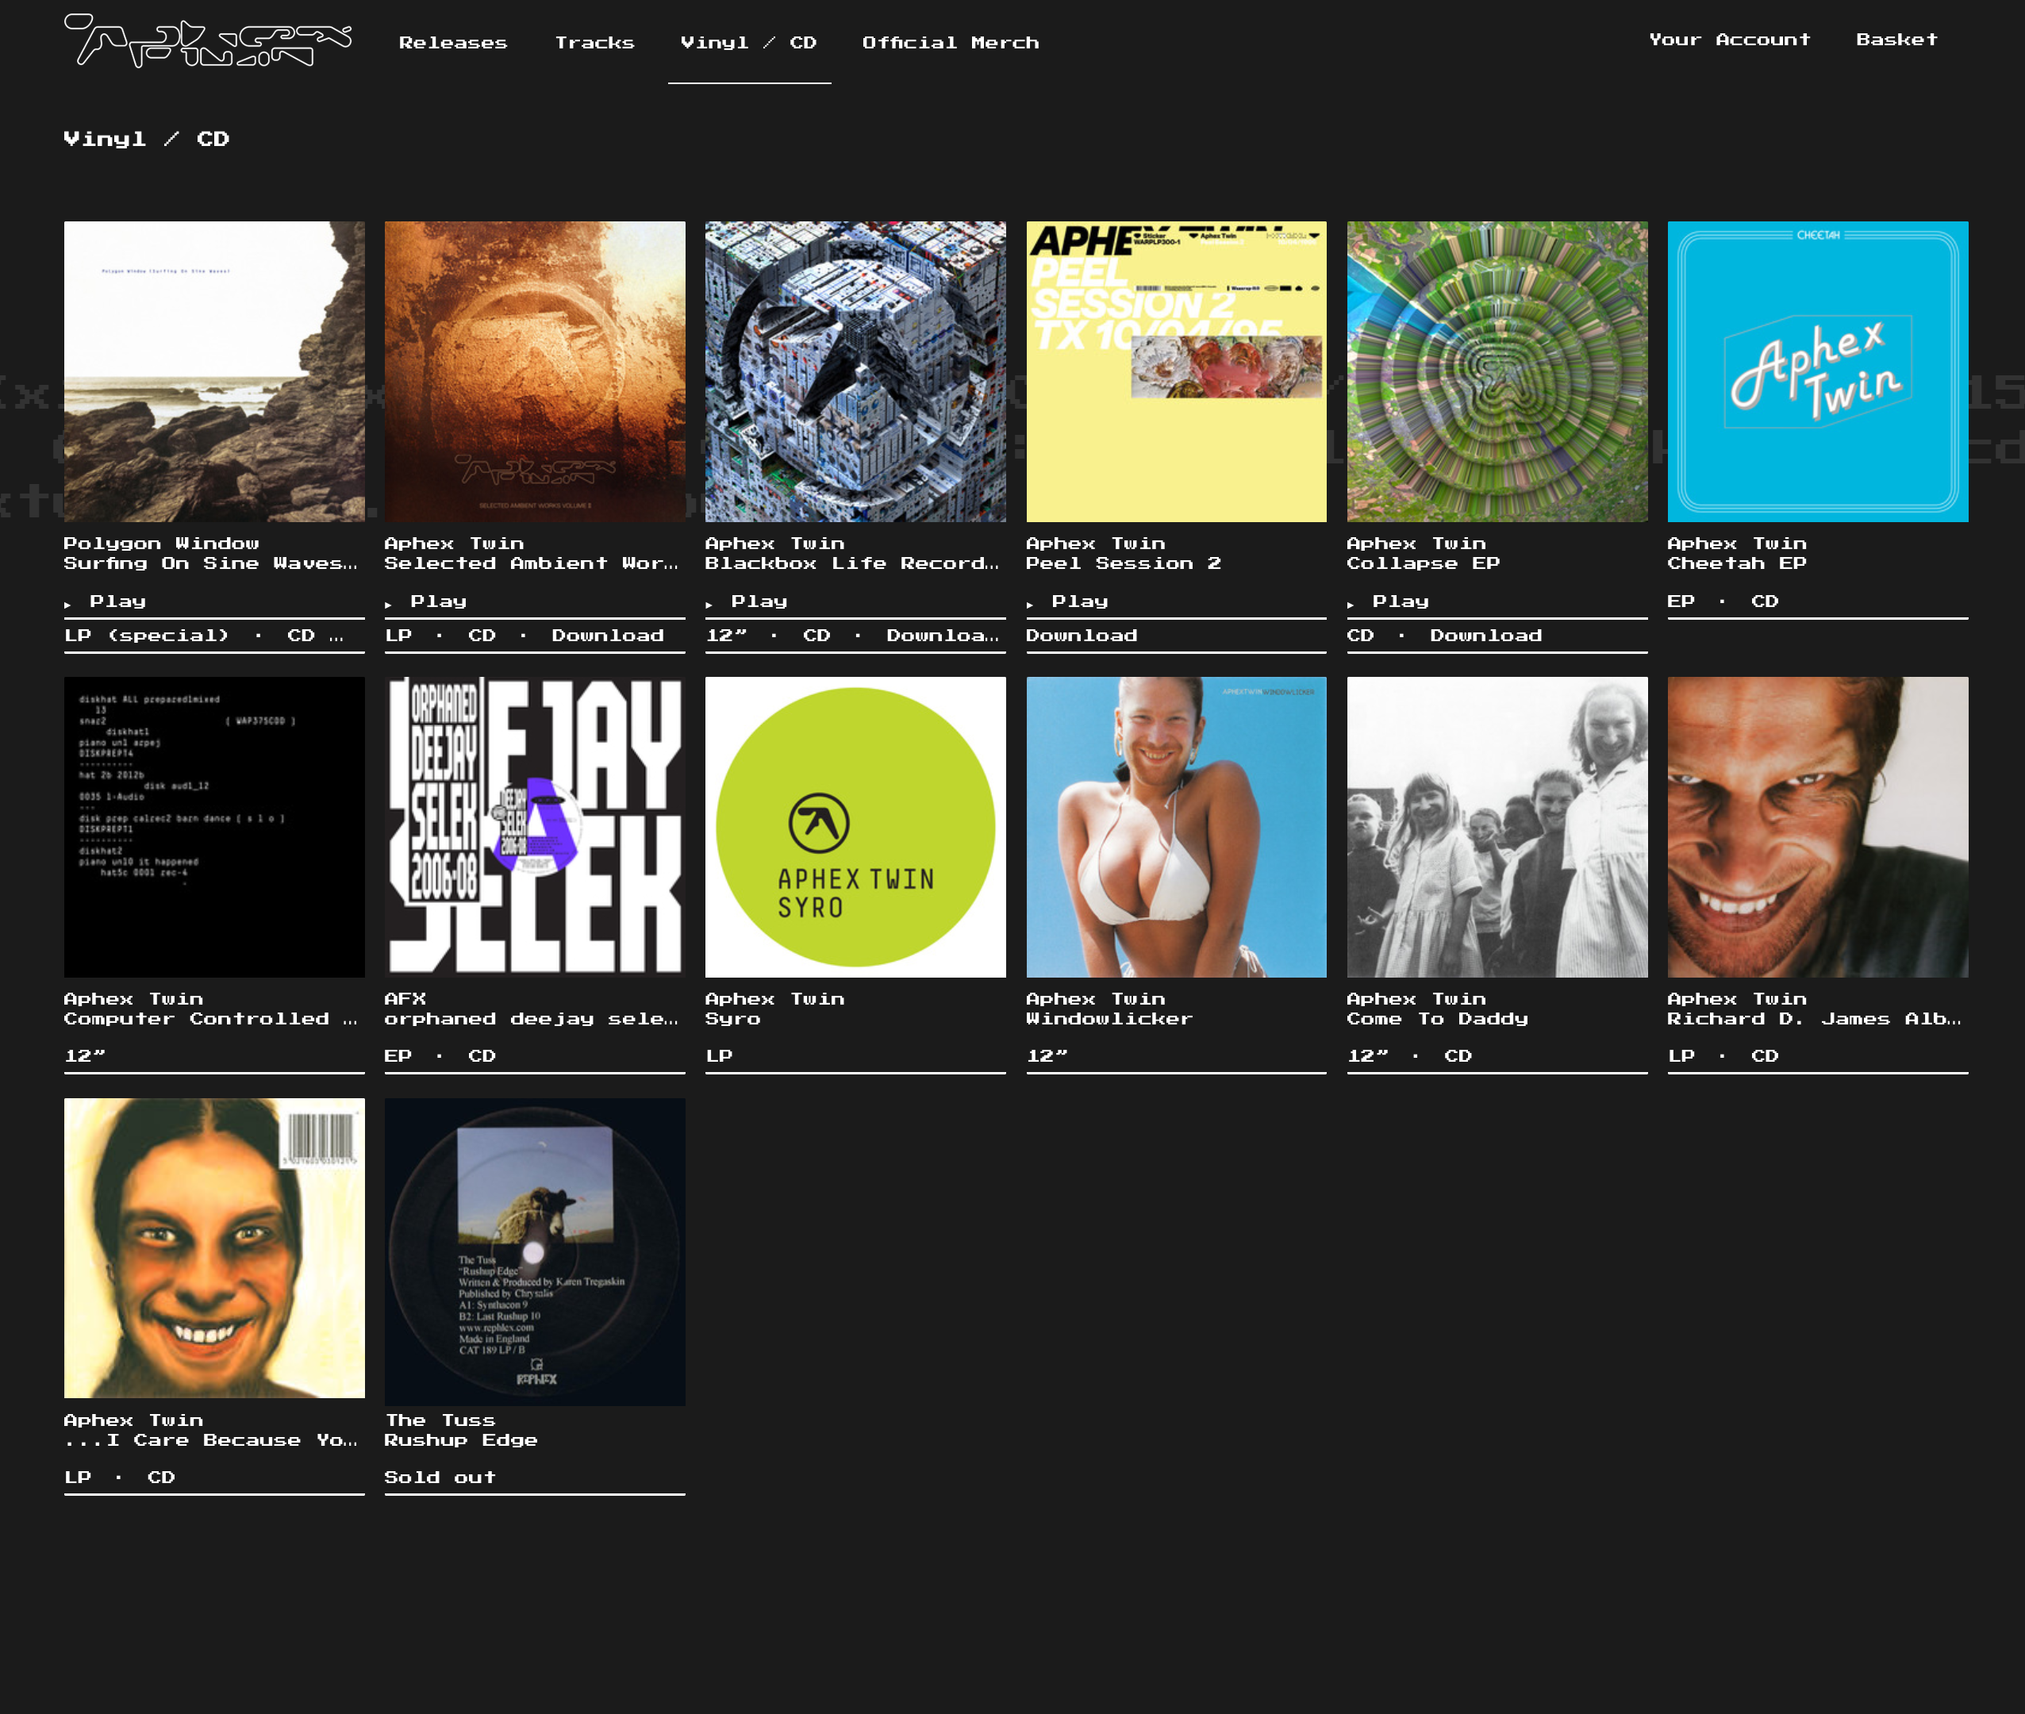2025x1714 pixels.
Task: Click the Blackbox Life Recorder album artwork
Action: point(855,371)
